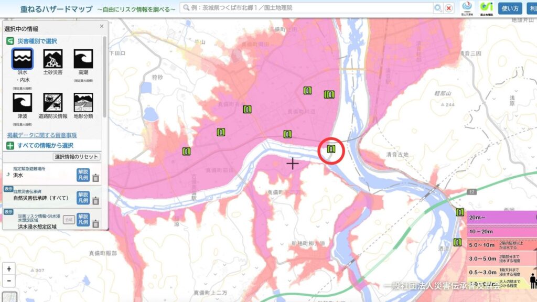Toggle 表示 for 自然災害伝承碑 layer
Image resolution: width=537 pixels, height=302 pixels.
click(x=8, y=189)
